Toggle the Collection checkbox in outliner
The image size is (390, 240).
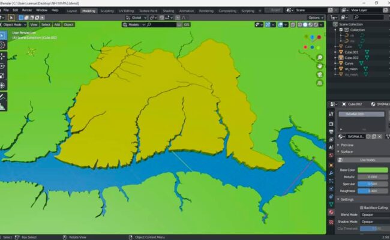click(x=341, y=29)
